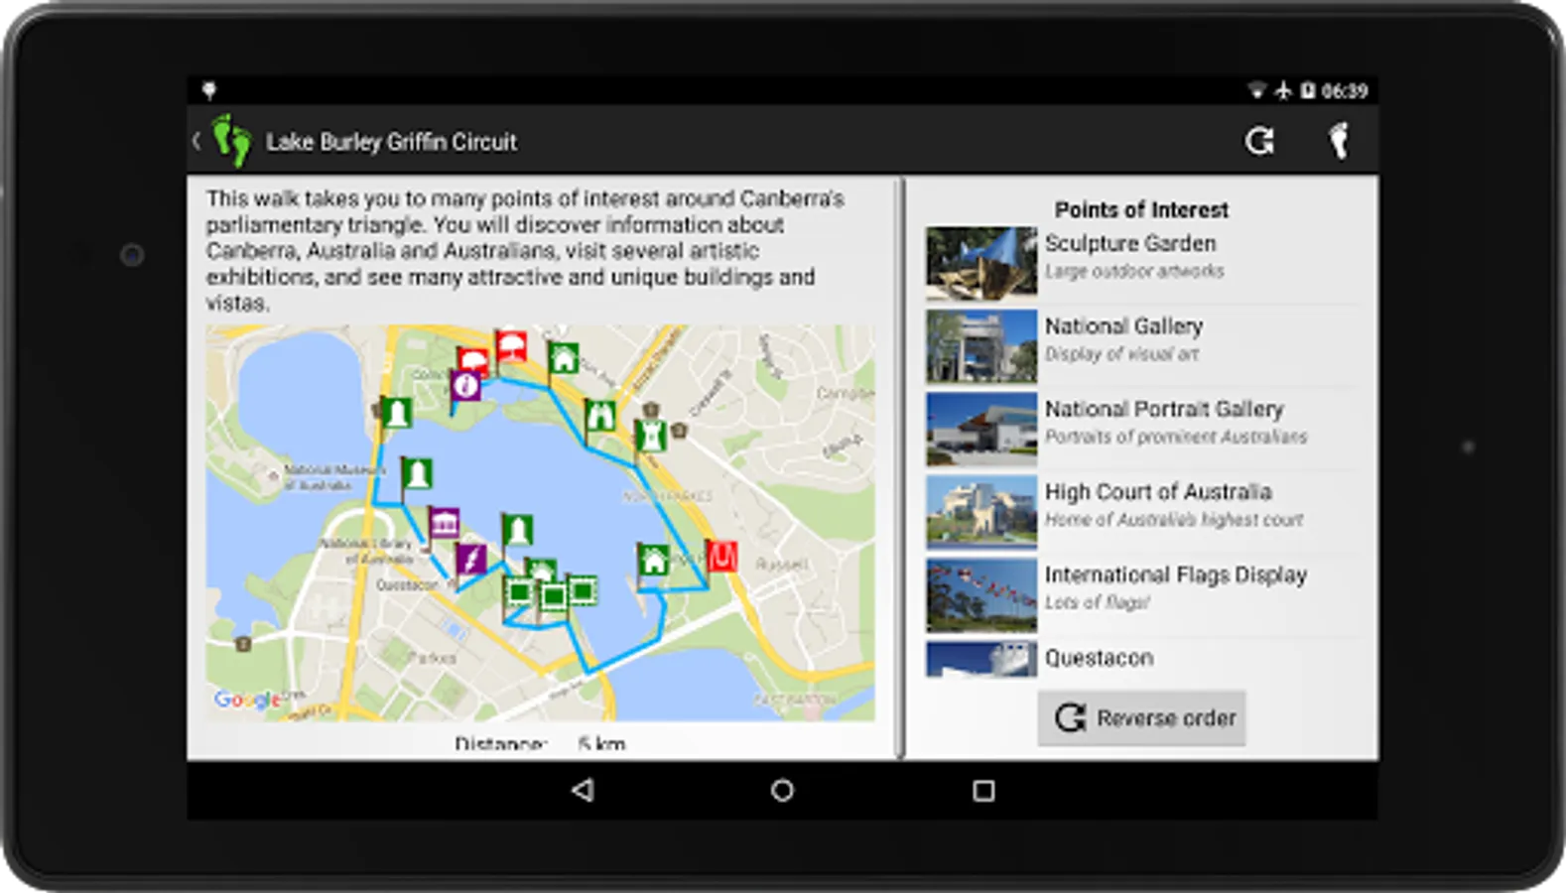
Task: Tap the white foot icon in the header
Action: coord(1339,141)
